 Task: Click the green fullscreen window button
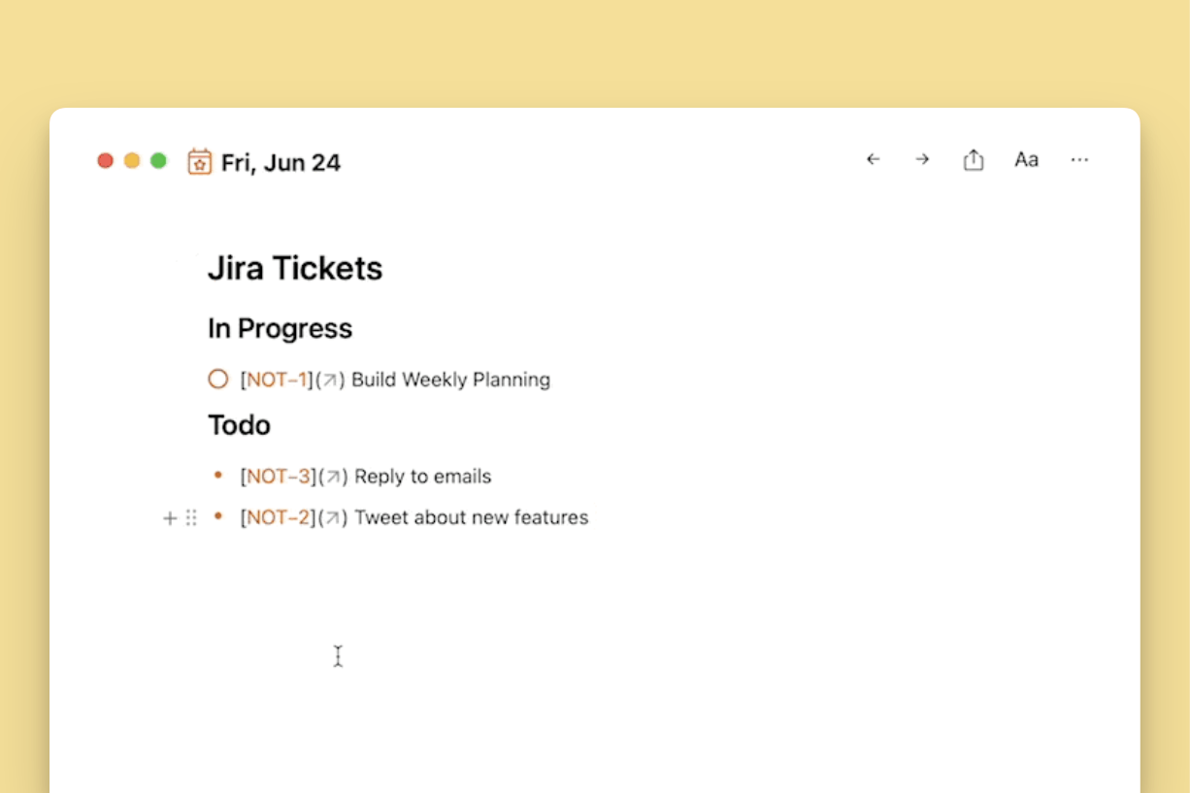[158, 161]
